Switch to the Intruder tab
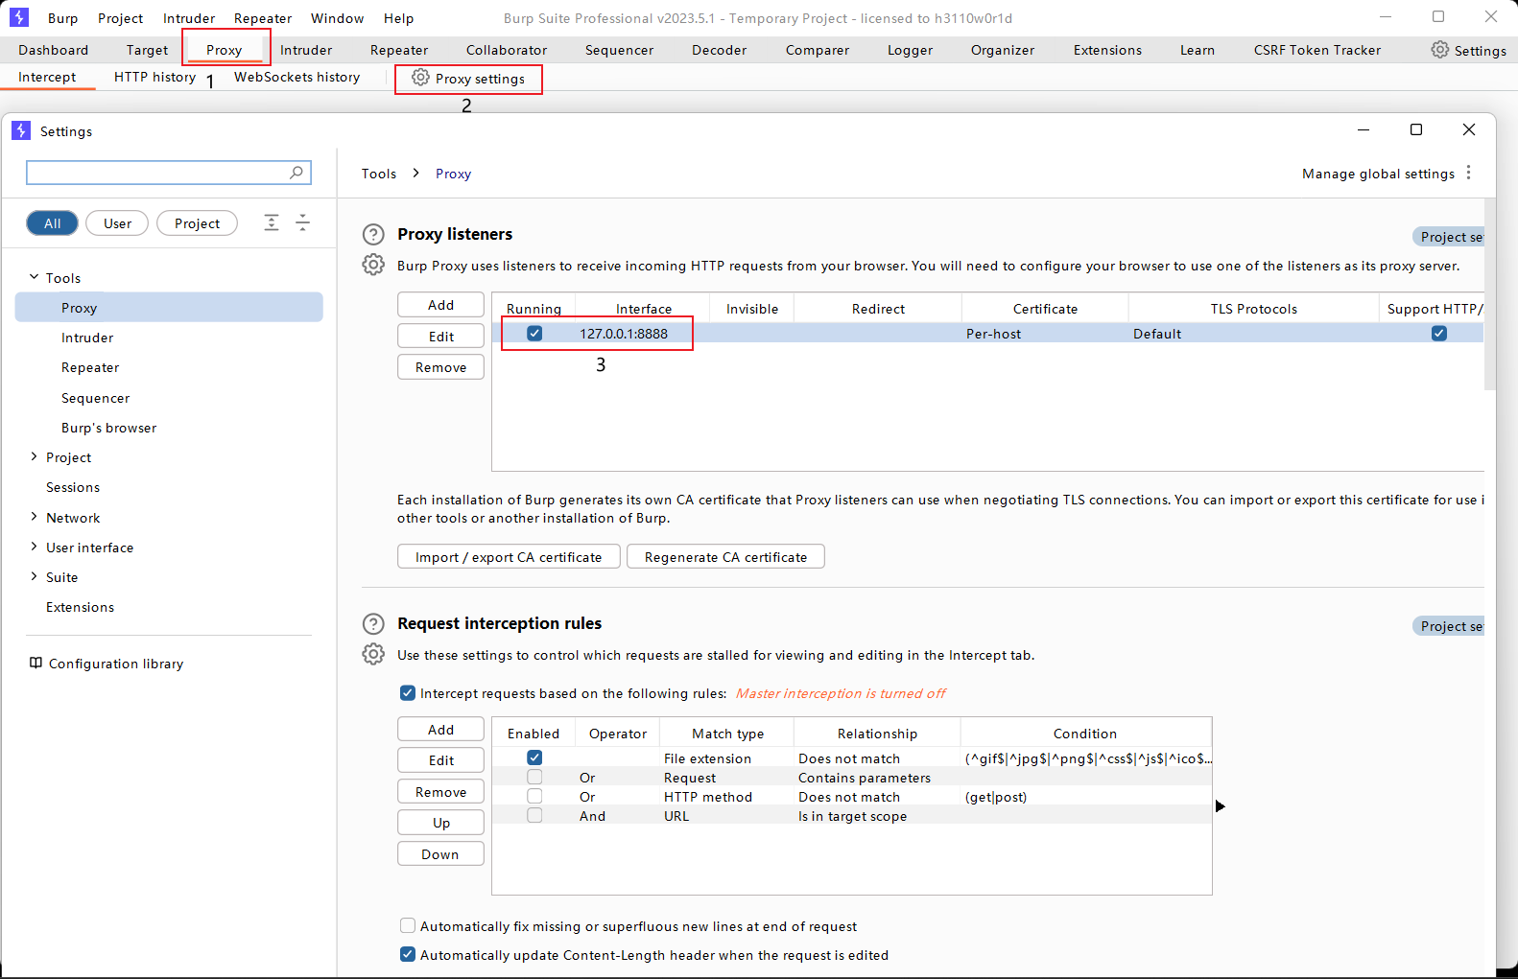1518x979 pixels. click(306, 50)
